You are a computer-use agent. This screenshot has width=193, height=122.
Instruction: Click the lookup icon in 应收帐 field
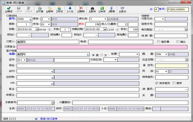pos(52,77)
